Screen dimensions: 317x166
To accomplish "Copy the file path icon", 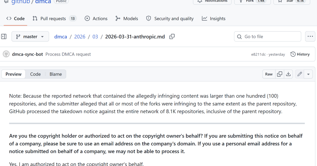I will click(x=172, y=37).
